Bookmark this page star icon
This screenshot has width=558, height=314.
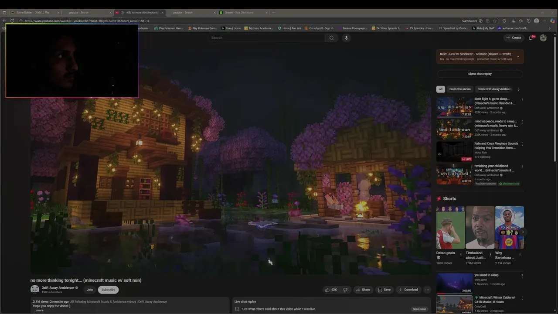[494, 21]
